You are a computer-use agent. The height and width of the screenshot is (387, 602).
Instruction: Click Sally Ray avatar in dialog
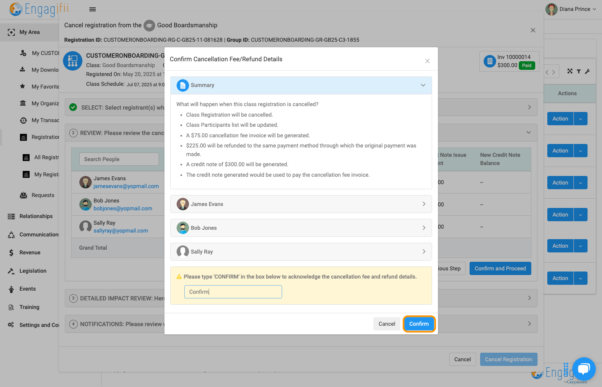tap(183, 252)
